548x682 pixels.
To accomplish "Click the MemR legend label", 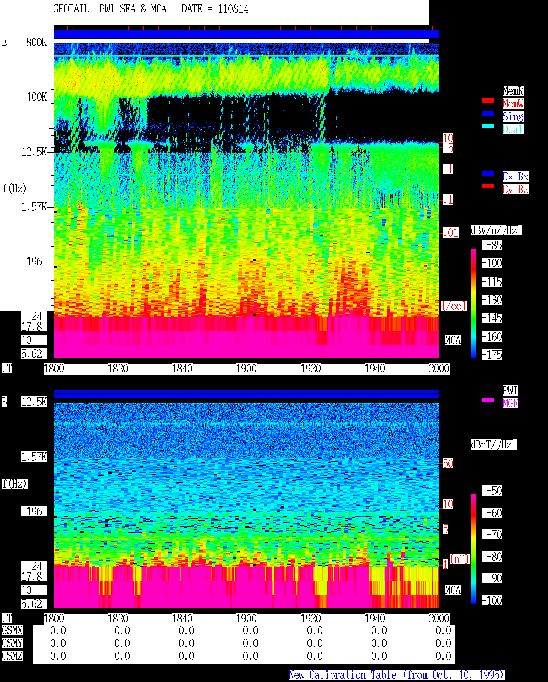I will pos(513,91).
